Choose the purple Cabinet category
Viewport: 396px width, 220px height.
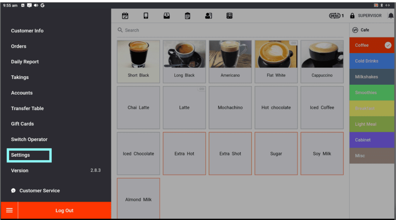(x=372, y=140)
